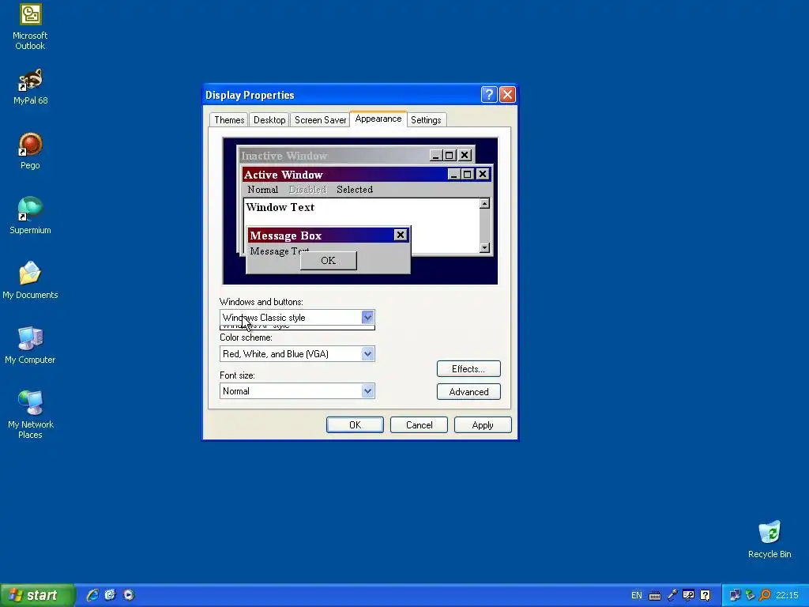Click the language bar help icon
This screenshot has height=607, width=809.
coord(706,596)
